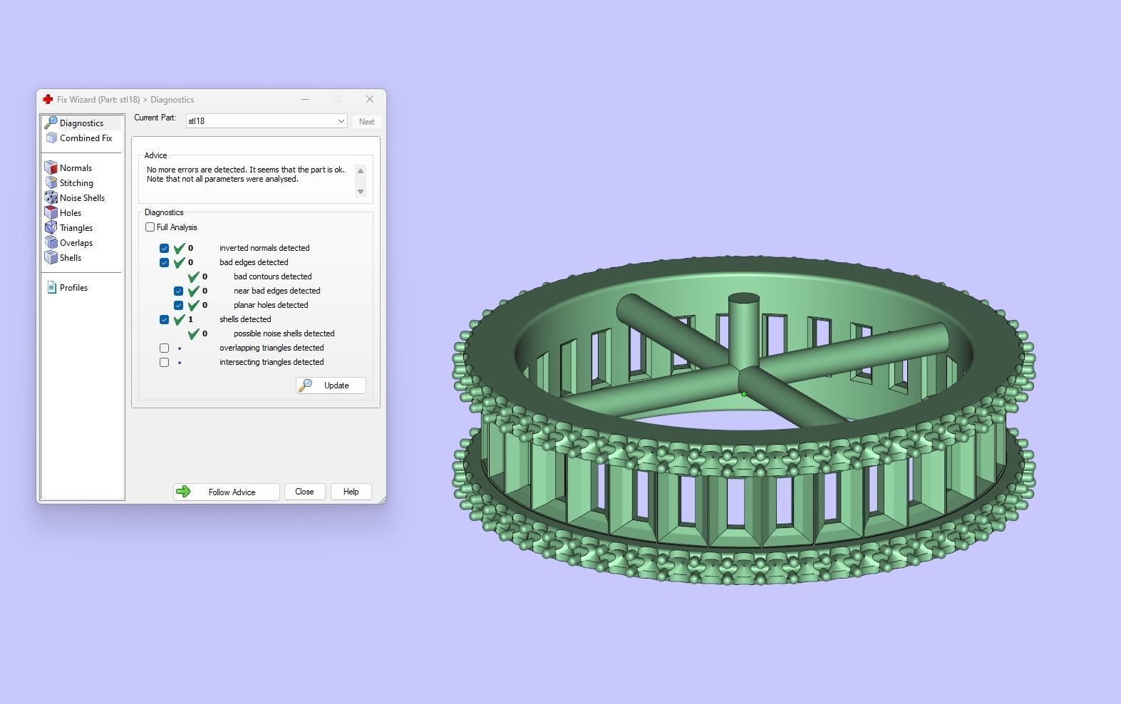Click the Overlaps icon
The height and width of the screenshot is (704, 1121).
click(51, 243)
